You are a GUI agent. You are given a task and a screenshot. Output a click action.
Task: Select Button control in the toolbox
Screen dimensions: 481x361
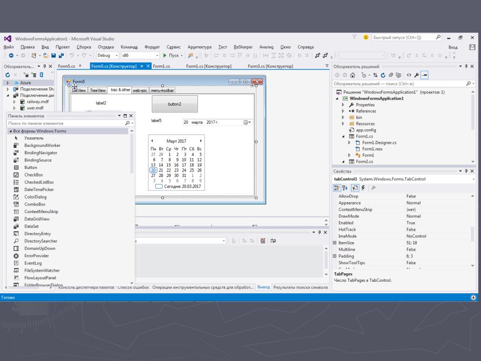pyautogui.click(x=31, y=167)
